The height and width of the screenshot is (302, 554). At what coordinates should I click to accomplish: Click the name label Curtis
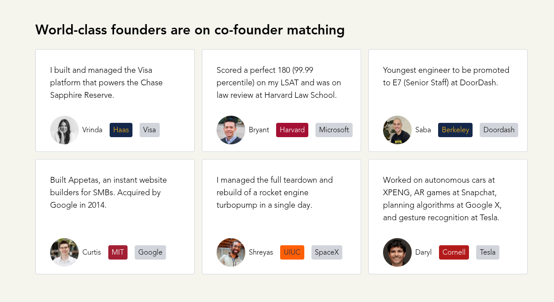pos(91,252)
